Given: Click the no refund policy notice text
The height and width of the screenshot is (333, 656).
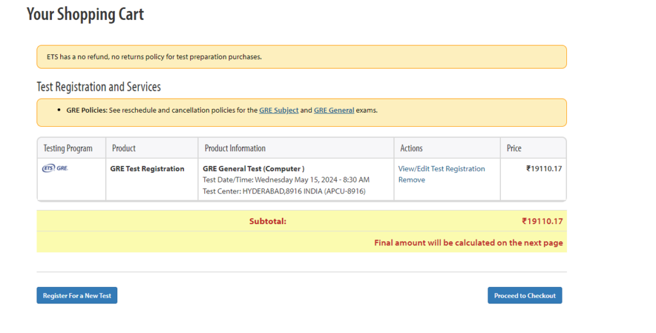Looking at the screenshot, I should (154, 57).
